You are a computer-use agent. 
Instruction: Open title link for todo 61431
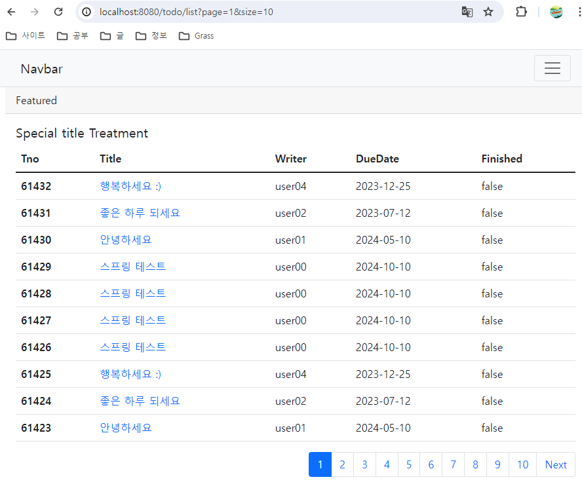coord(140,213)
